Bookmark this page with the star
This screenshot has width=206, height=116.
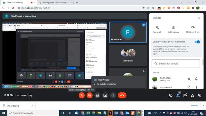pyautogui.click(x=153, y=8)
